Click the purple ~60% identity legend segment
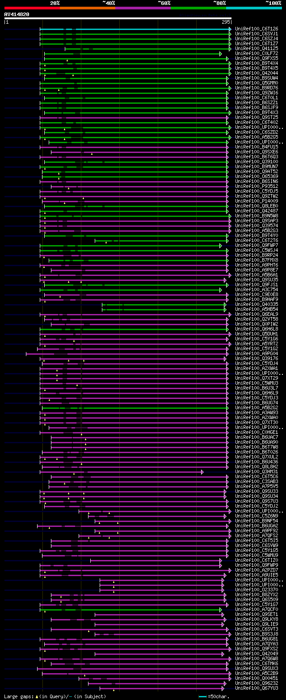This screenshot has width=286, height=700. pyautogui.click(x=143, y=8)
